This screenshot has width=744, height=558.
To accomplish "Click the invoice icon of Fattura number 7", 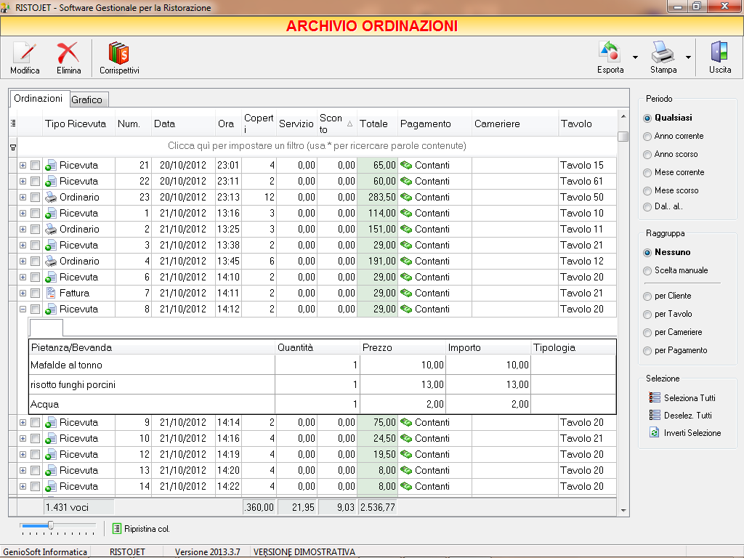I will (x=51, y=293).
